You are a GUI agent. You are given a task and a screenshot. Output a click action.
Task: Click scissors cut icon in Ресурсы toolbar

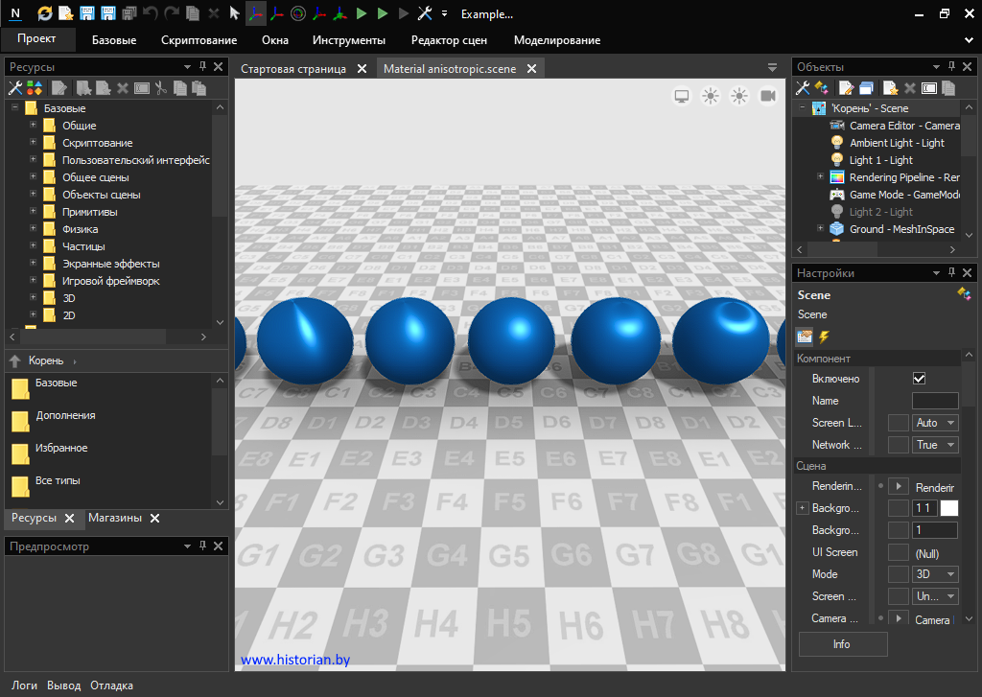[x=161, y=88]
